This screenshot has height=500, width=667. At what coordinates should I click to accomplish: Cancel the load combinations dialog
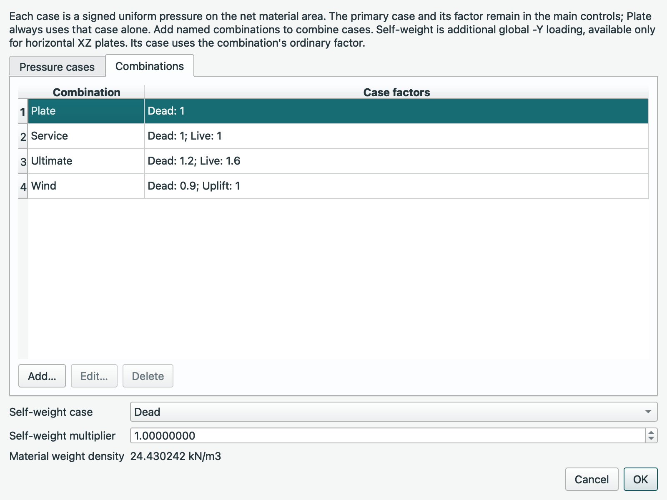tap(592, 479)
